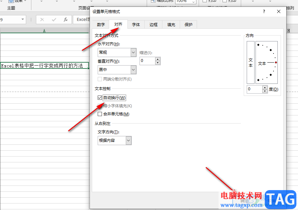Switch to the 保护 tab
The height and width of the screenshot is (210, 298).
click(x=188, y=25)
